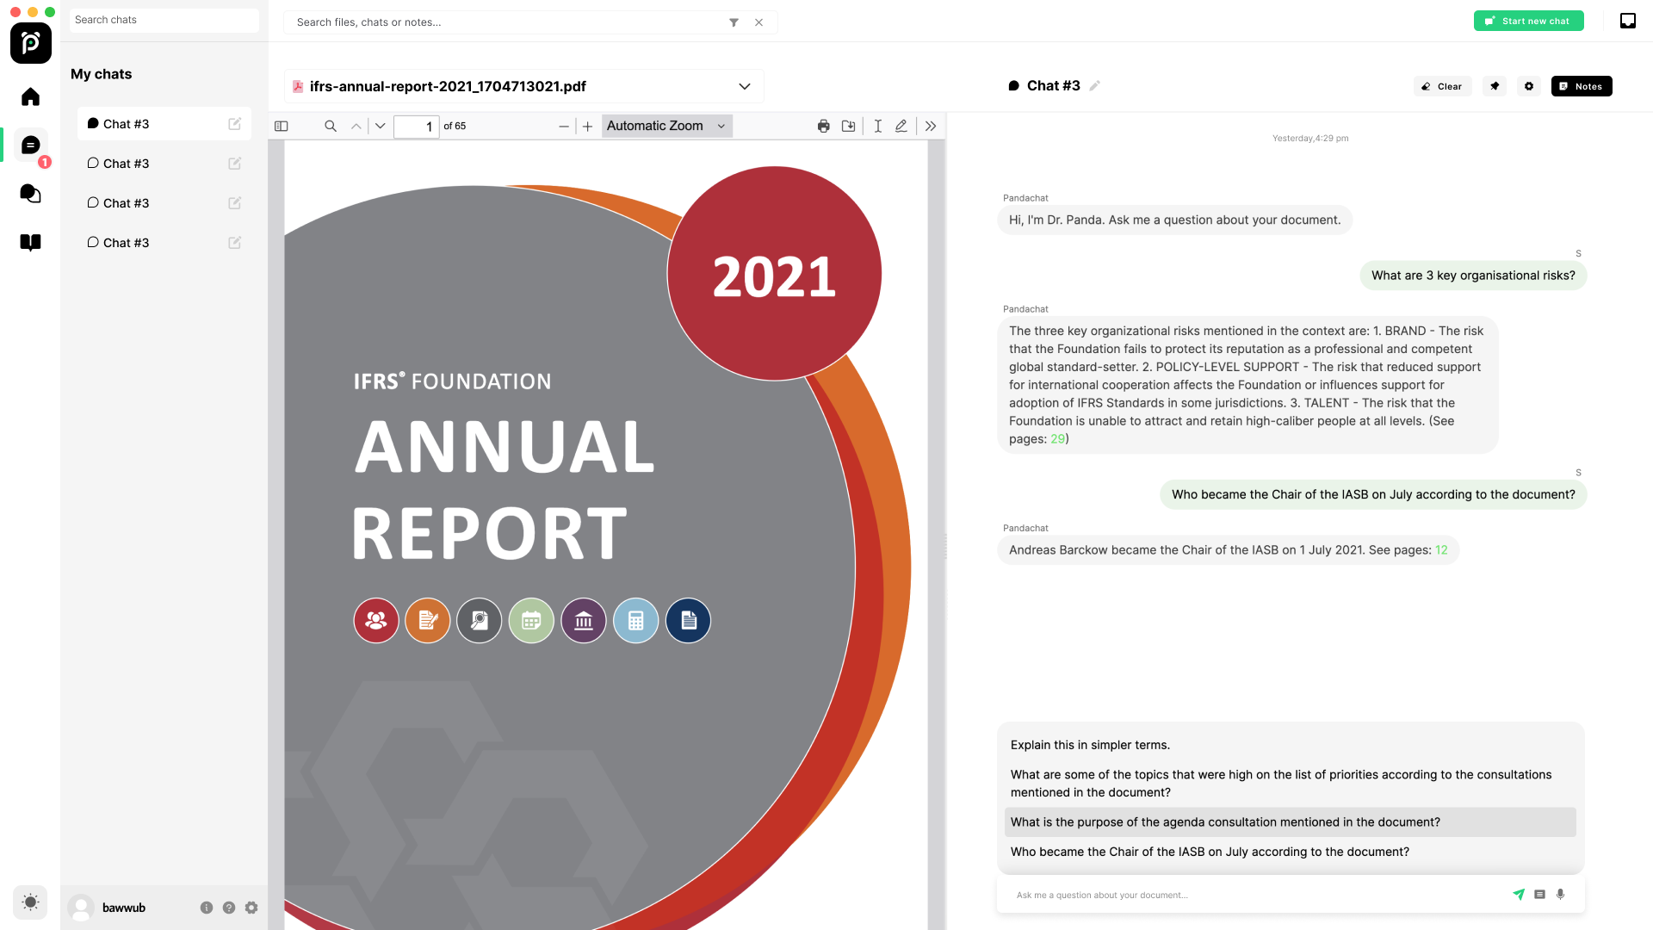Select the first Chat #3 in list
The image size is (1653, 930).
(x=164, y=124)
